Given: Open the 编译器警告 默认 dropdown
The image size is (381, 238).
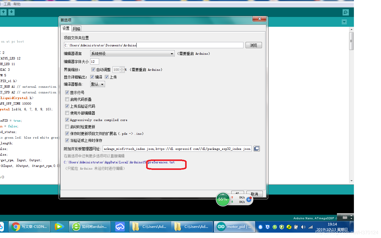Looking at the screenshot, I should (x=97, y=84).
